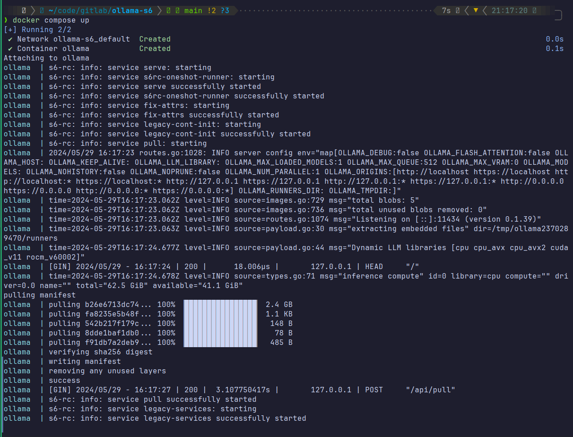Click the '0.0s' timing value
Image resolution: width=573 pixels, height=437 pixels.
click(x=554, y=39)
